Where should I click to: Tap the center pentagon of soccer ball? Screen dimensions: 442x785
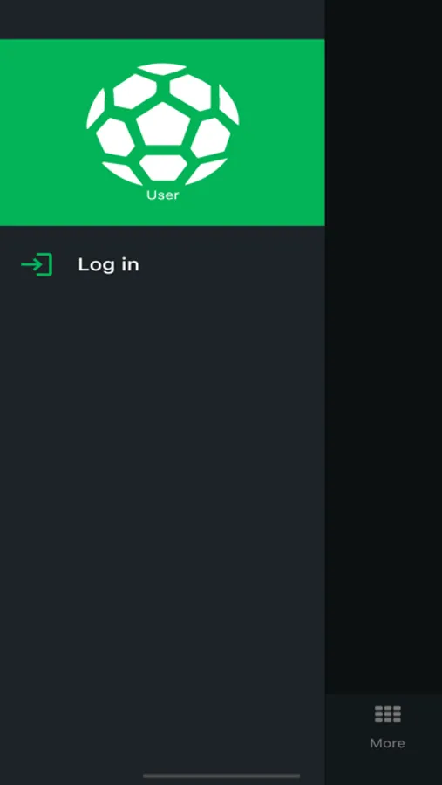tap(163, 125)
